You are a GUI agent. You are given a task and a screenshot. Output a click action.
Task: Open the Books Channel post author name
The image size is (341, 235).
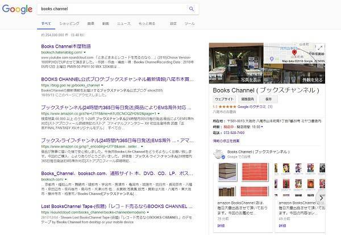[259, 152]
